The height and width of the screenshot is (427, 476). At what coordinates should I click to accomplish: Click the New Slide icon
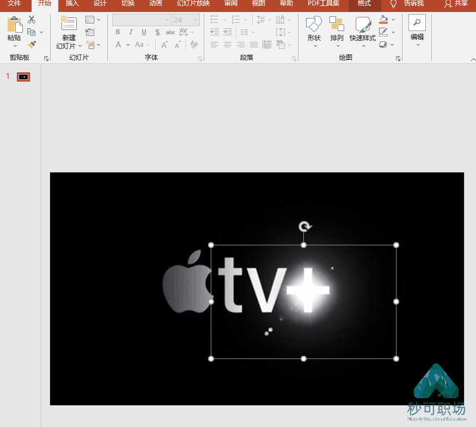69,23
